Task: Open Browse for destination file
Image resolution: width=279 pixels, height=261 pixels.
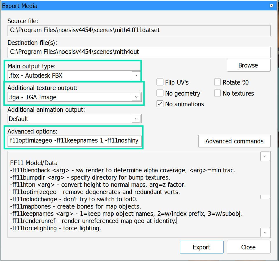Action: (x=249, y=65)
